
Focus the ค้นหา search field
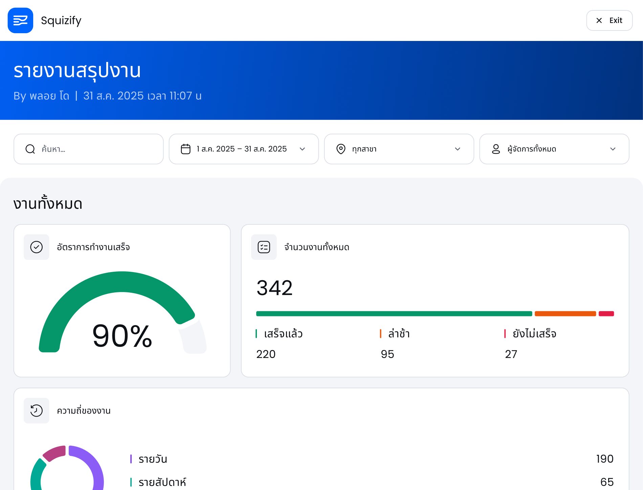pyautogui.click(x=98, y=149)
